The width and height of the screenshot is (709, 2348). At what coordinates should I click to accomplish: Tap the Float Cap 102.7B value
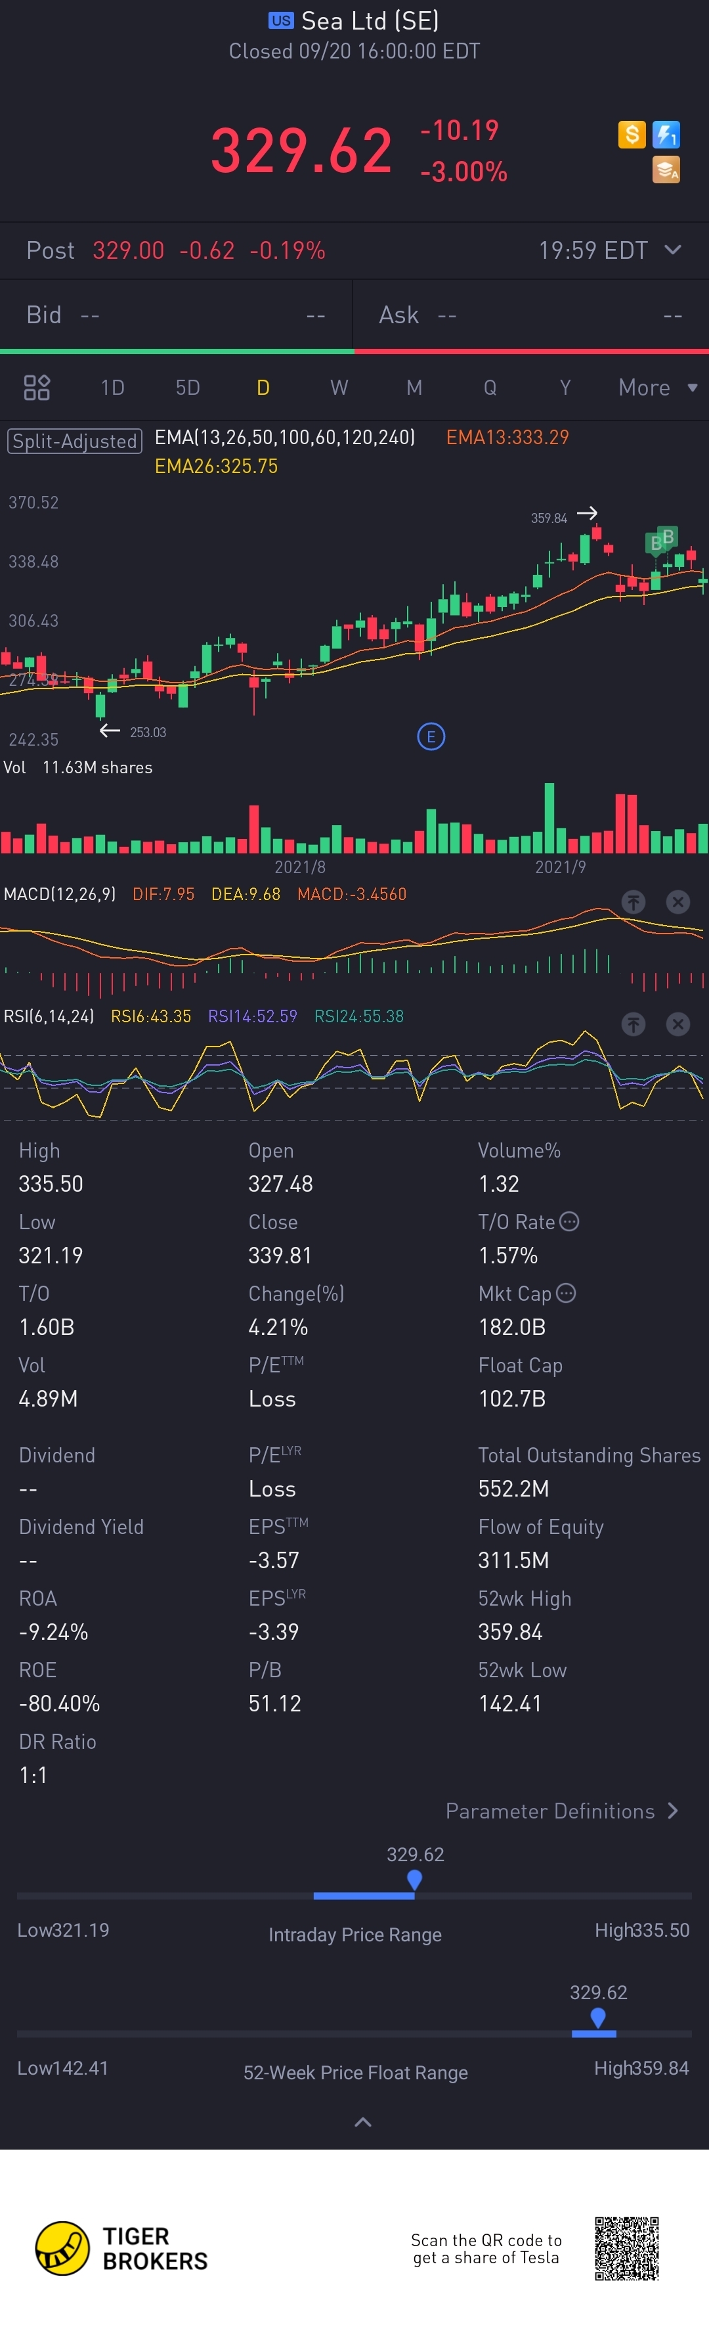[x=512, y=1399]
